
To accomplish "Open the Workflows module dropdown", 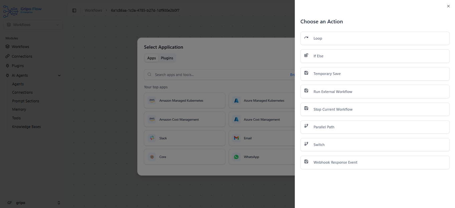I will (33, 25).
